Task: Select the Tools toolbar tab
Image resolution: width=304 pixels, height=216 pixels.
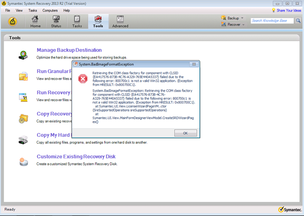Action: coord(98,22)
